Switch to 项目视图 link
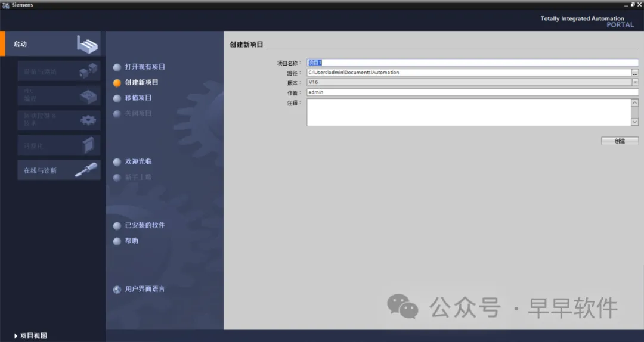This screenshot has width=644, height=342. tap(33, 336)
